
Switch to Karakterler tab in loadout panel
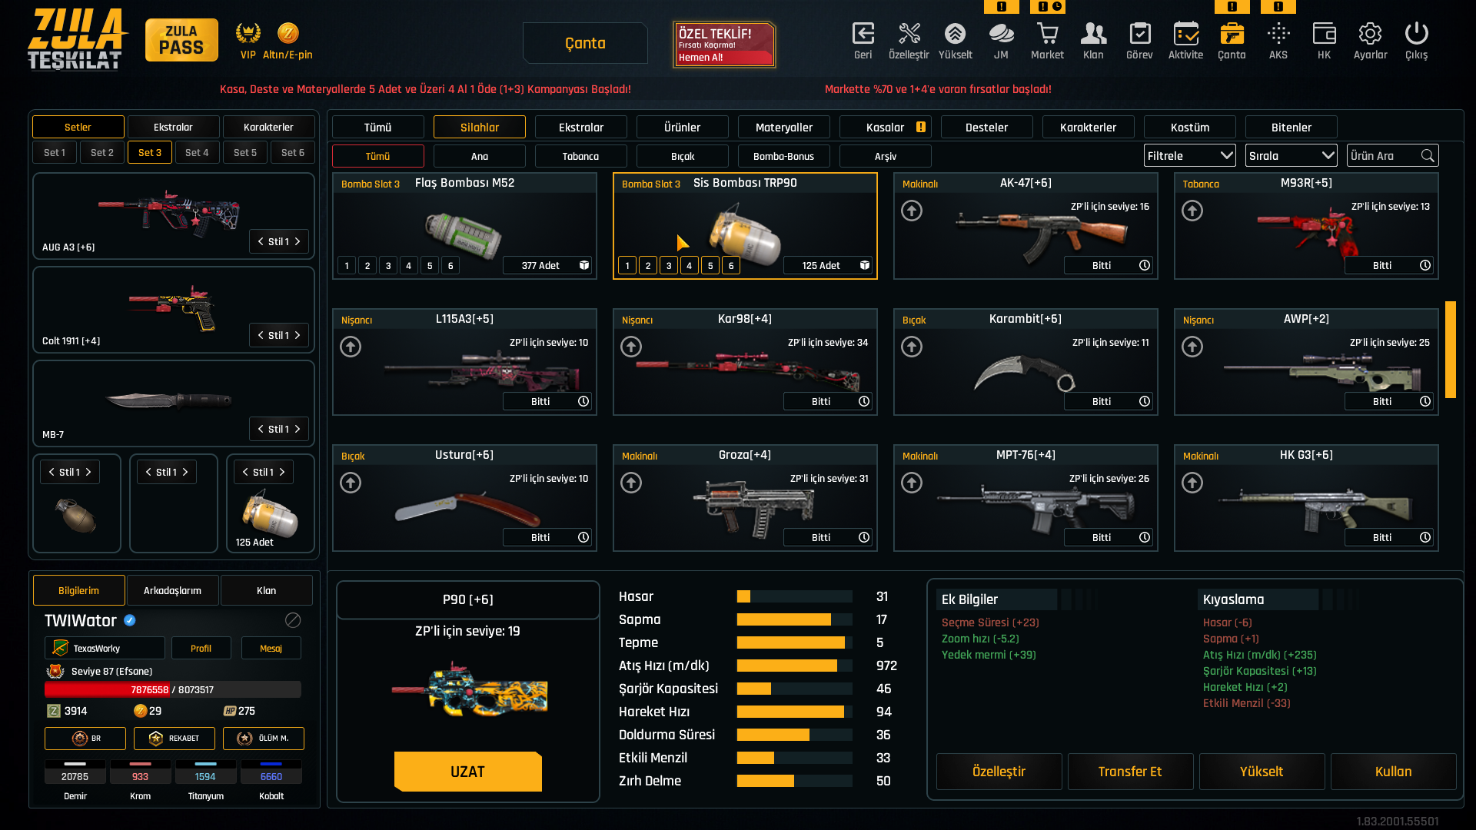tap(268, 127)
